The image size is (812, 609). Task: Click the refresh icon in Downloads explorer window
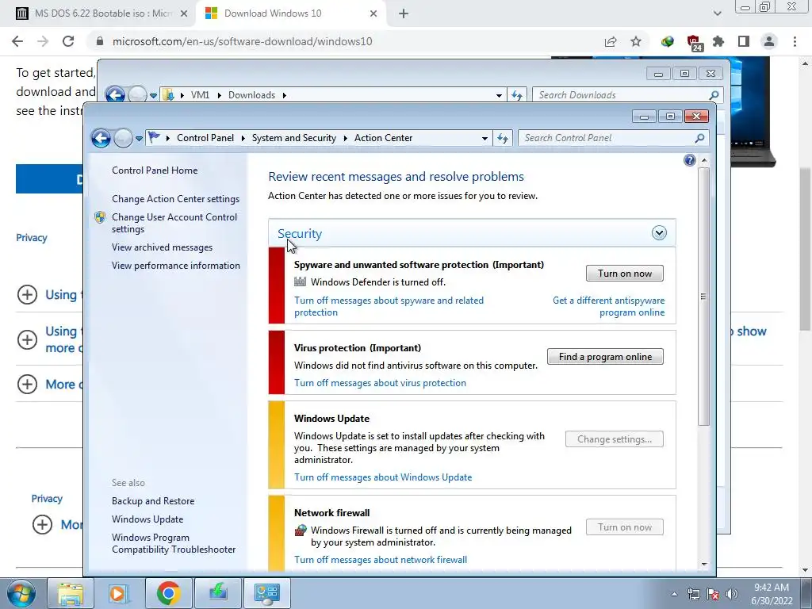point(517,95)
